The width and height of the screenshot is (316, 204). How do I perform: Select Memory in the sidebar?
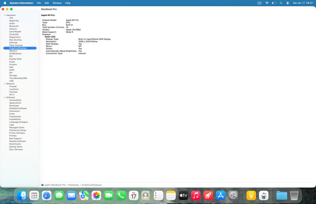pos(13,51)
